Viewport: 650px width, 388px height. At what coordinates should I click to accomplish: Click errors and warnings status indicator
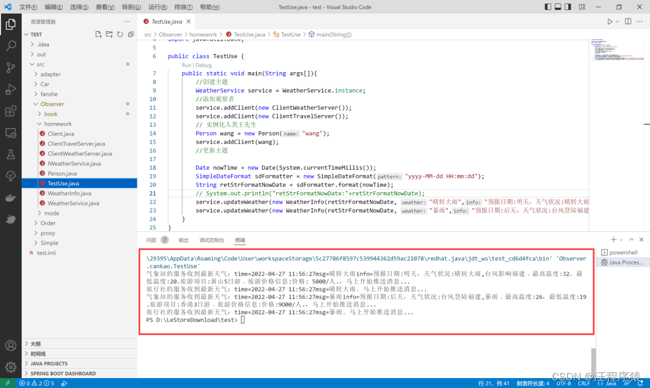[37, 383]
